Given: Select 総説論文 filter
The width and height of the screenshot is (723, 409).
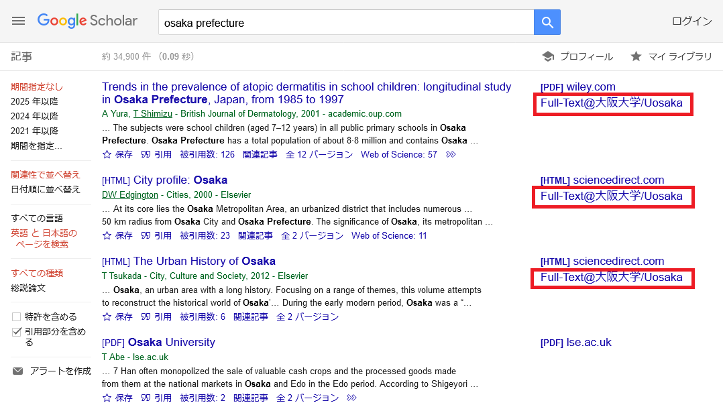Looking at the screenshot, I should click(x=28, y=288).
